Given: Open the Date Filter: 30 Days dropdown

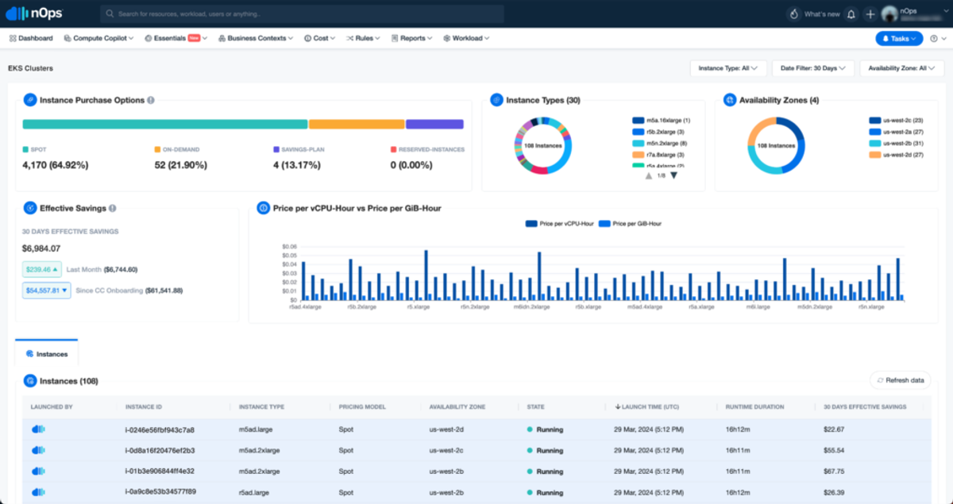Looking at the screenshot, I should click(813, 68).
